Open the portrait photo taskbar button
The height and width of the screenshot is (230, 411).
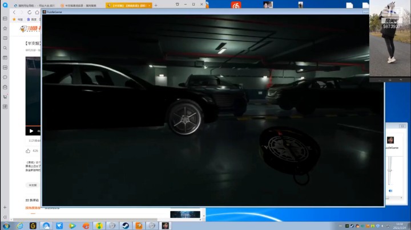pyautogui.click(x=166, y=226)
